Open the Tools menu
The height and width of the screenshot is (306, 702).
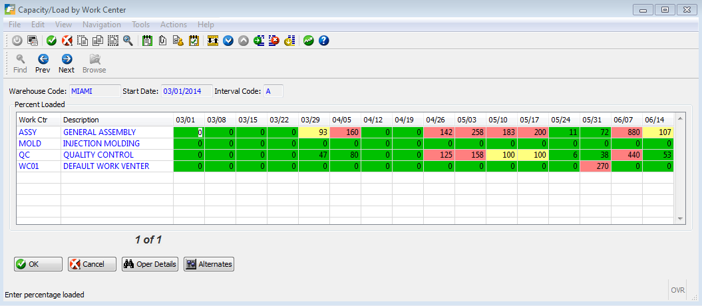pyautogui.click(x=140, y=25)
